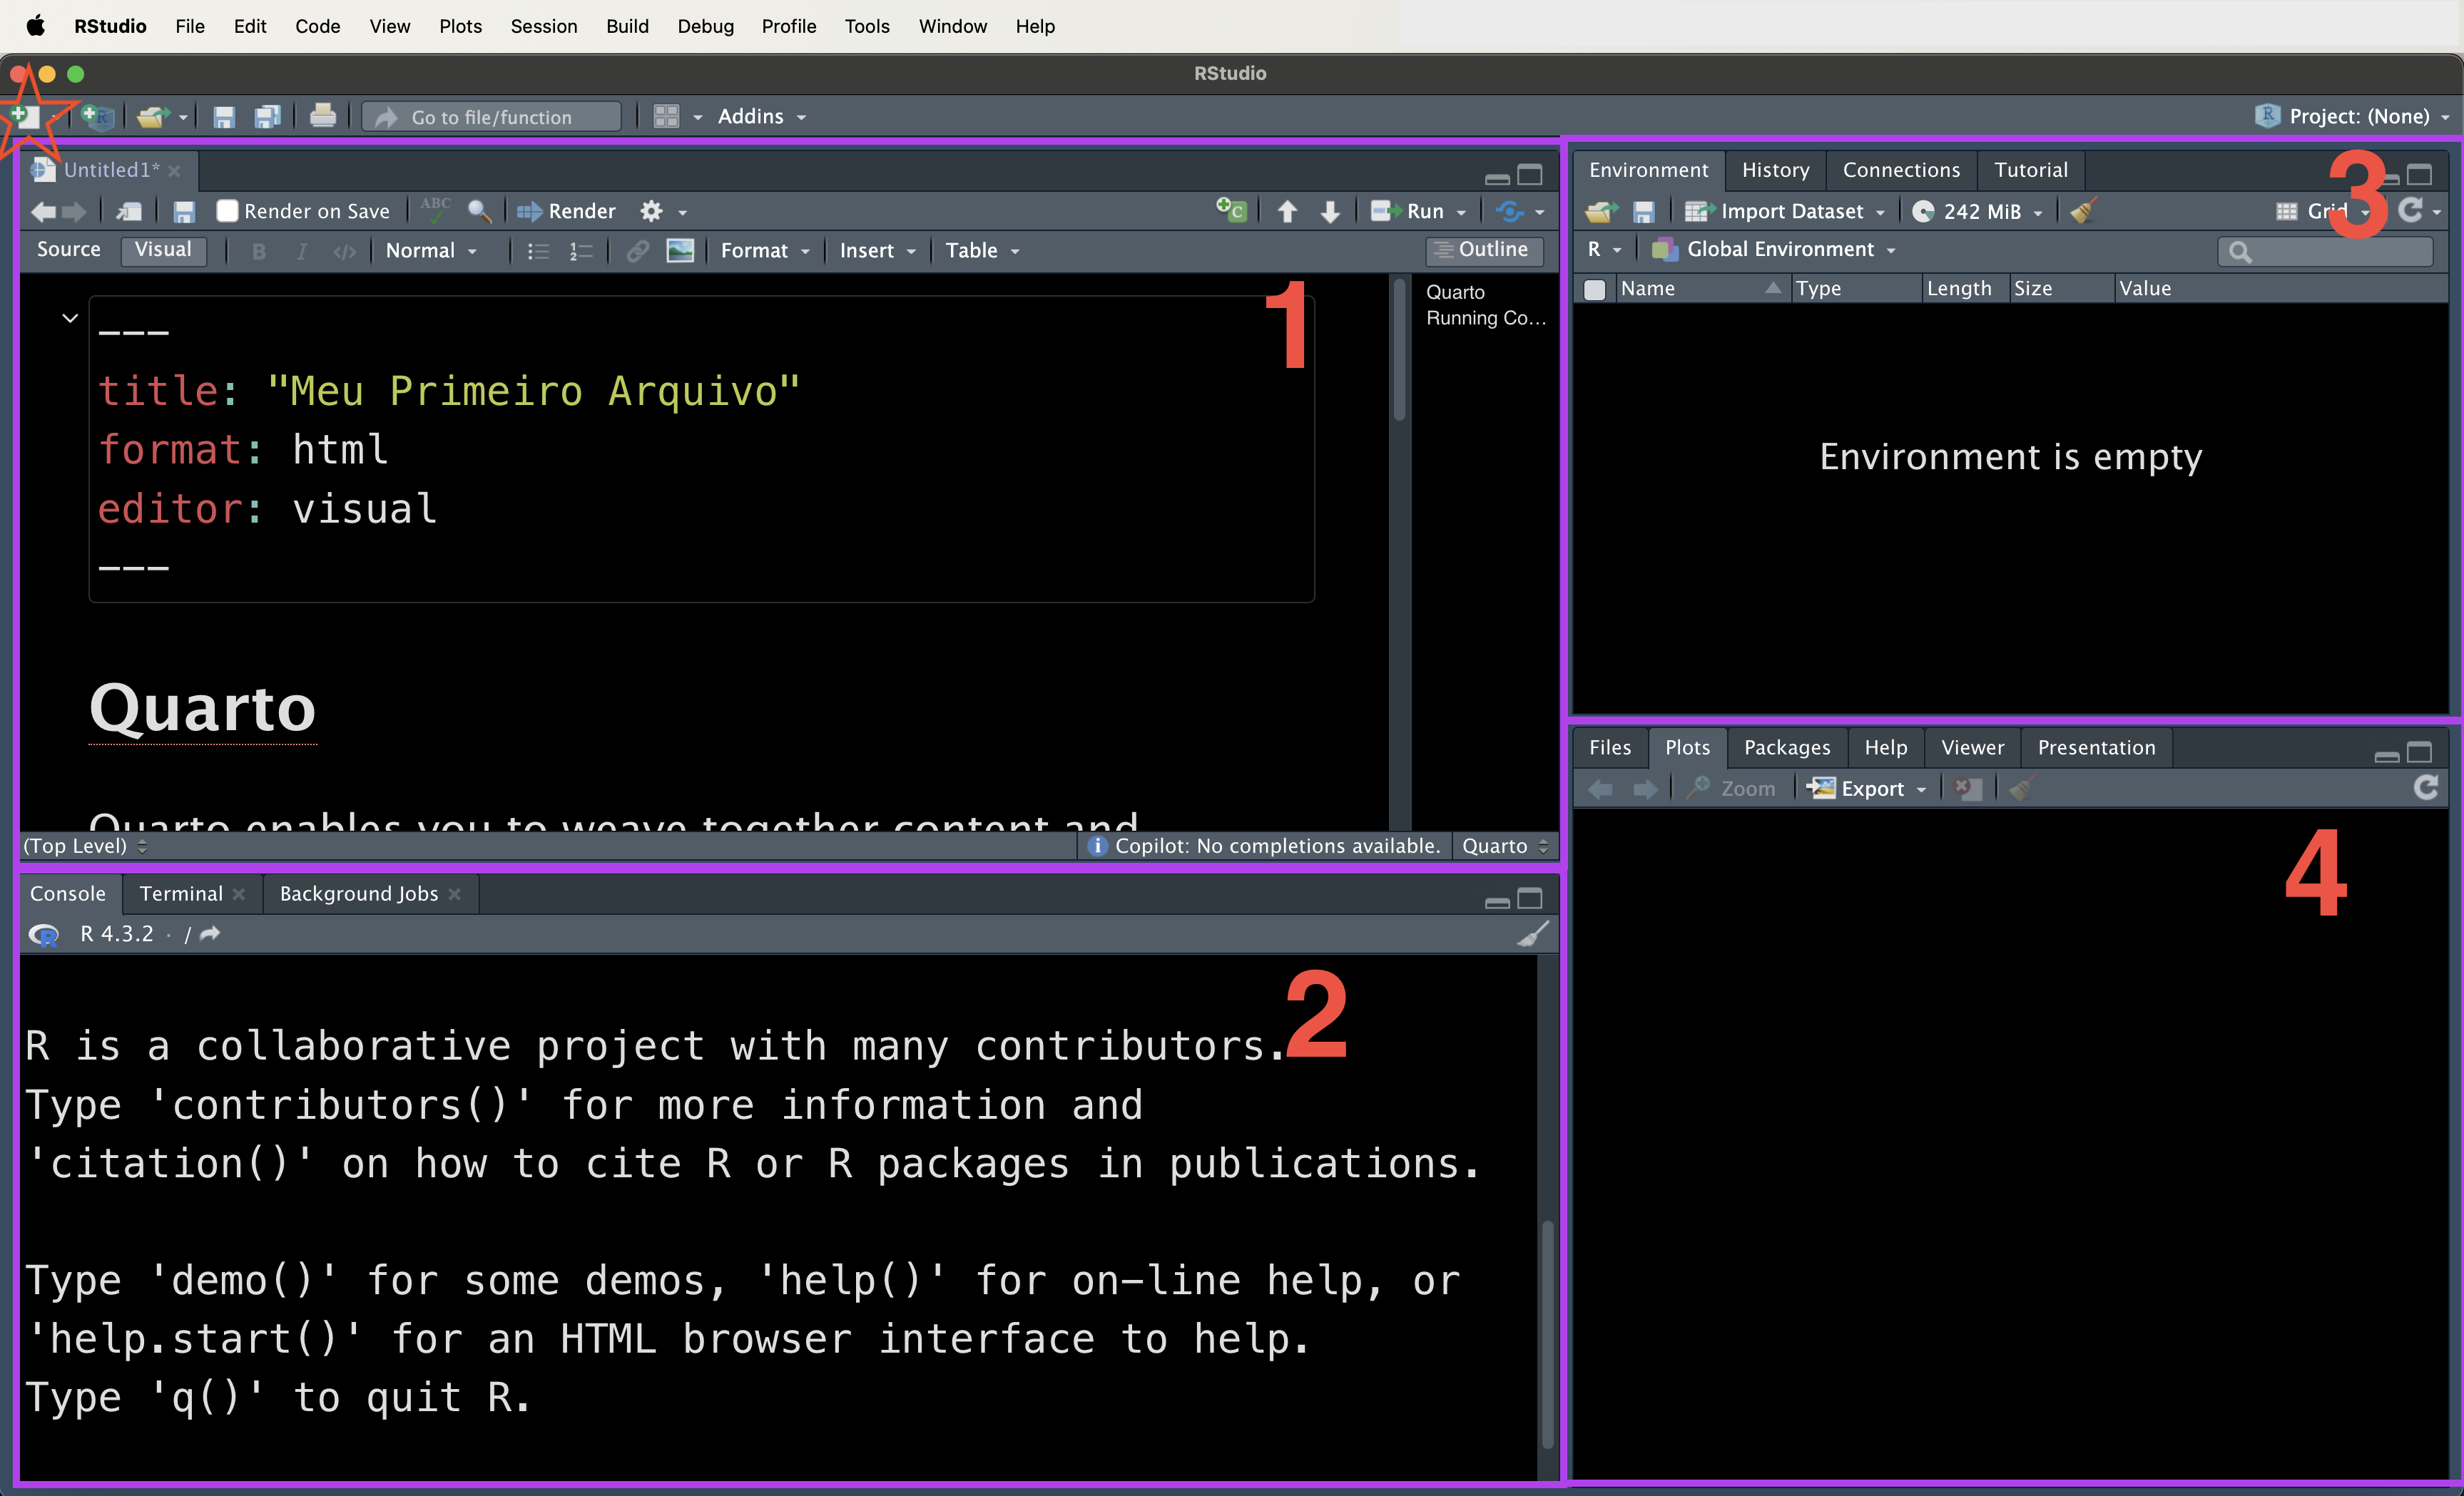The image size is (2464, 1496).
Task: Toggle select-all checkbox in Environment table
Action: click(1594, 289)
